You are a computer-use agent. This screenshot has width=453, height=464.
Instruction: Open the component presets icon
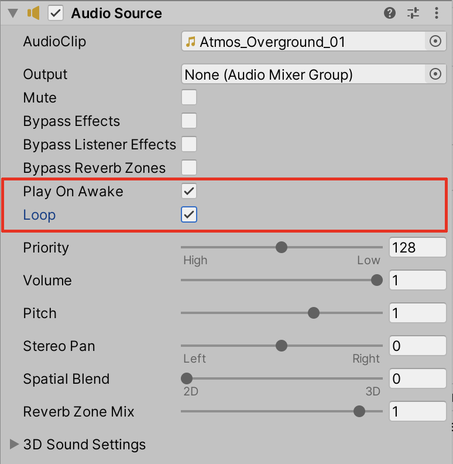(x=413, y=13)
